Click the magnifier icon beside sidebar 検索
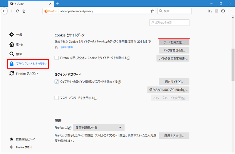The width and height of the screenshot is (235, 154). tap(12, 54)
